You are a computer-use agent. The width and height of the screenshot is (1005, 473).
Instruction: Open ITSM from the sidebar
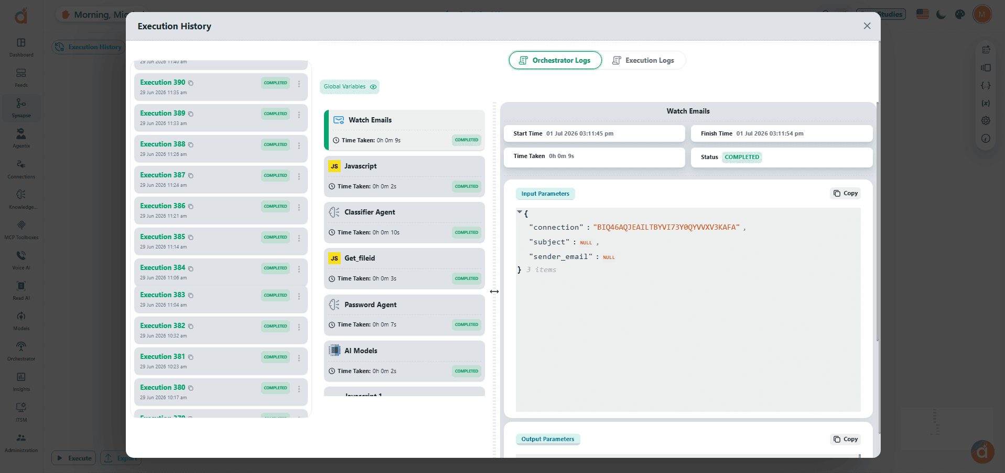[21, 412]
